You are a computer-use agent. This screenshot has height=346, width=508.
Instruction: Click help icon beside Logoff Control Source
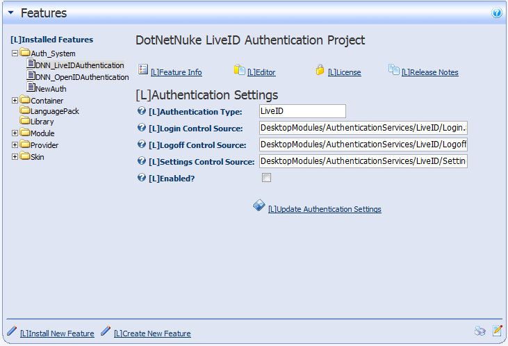(142, 144)
